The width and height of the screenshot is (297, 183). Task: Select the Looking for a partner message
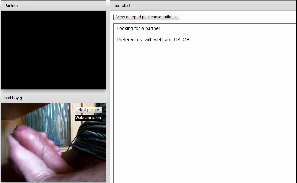coord(139,28)
